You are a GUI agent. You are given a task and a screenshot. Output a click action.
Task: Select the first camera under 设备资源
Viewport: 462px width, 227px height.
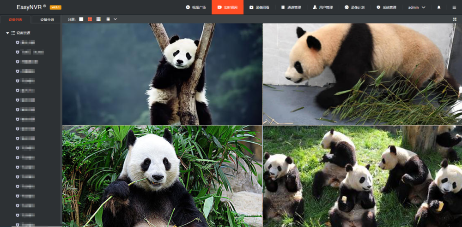pos(25,42)
